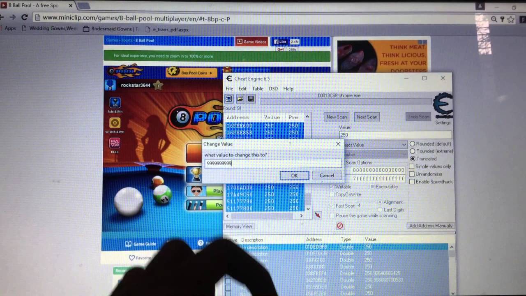Click the save floppy disk icon
The height and width of the screenshot is (296, 526).
coord(251,99)
